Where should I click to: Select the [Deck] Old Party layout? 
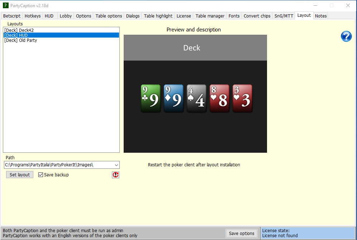[61, 40]
